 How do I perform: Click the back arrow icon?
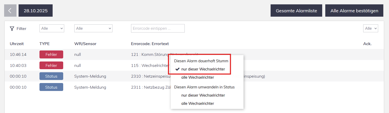[x=10, y=11]
